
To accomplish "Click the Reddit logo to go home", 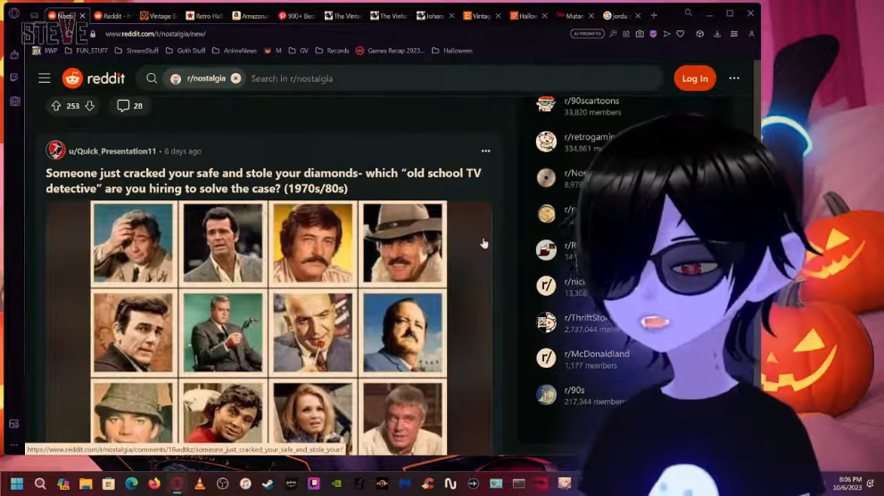I will click(94, 78).
